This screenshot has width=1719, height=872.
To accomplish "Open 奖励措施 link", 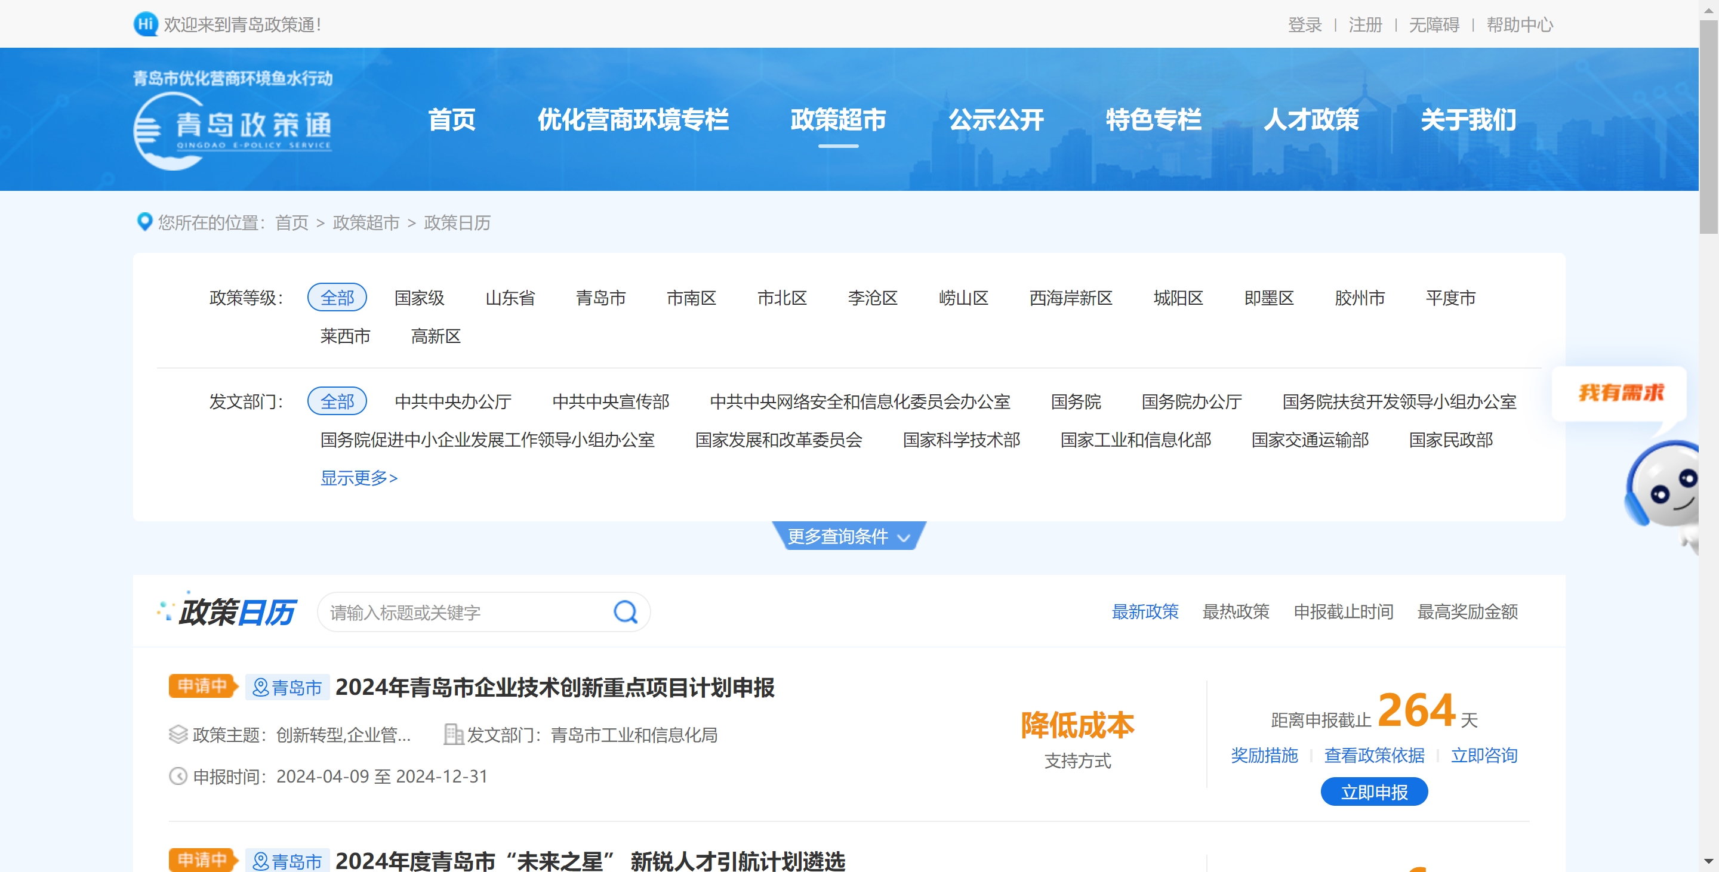I will pos(1264,755).
